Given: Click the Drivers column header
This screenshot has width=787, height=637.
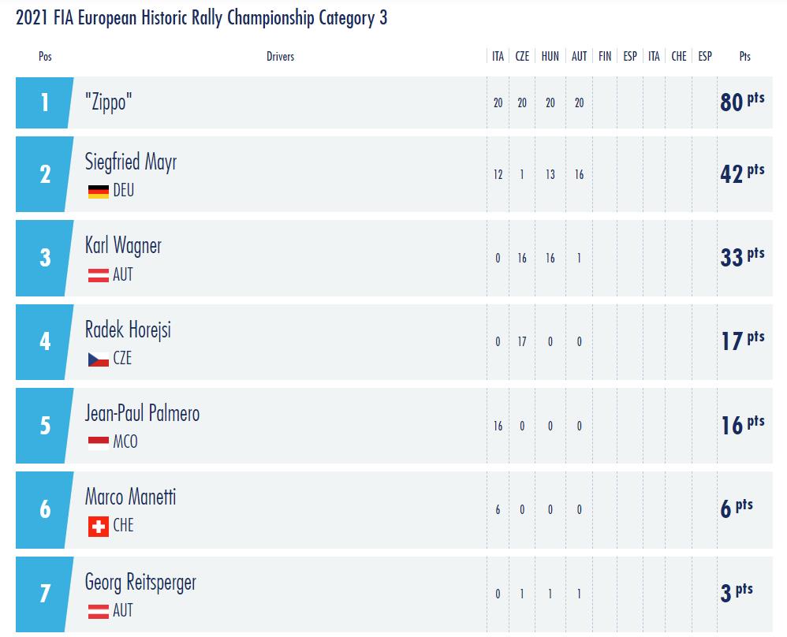Looking at the screenshot, I should 280,56.
